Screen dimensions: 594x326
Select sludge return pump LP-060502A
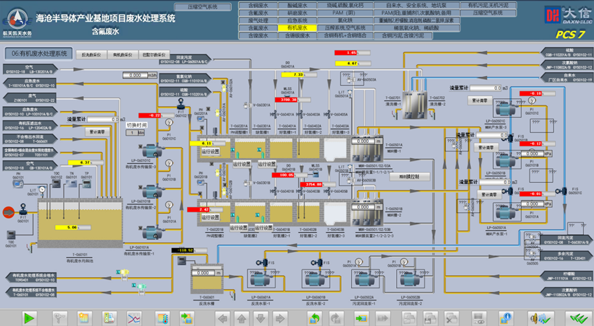point(364,280)
